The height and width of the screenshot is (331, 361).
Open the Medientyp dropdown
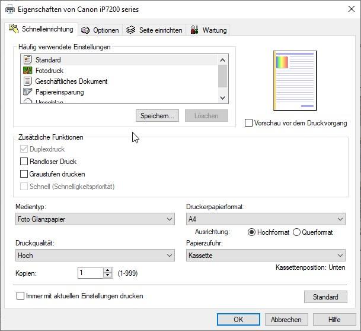click(95, 219)
